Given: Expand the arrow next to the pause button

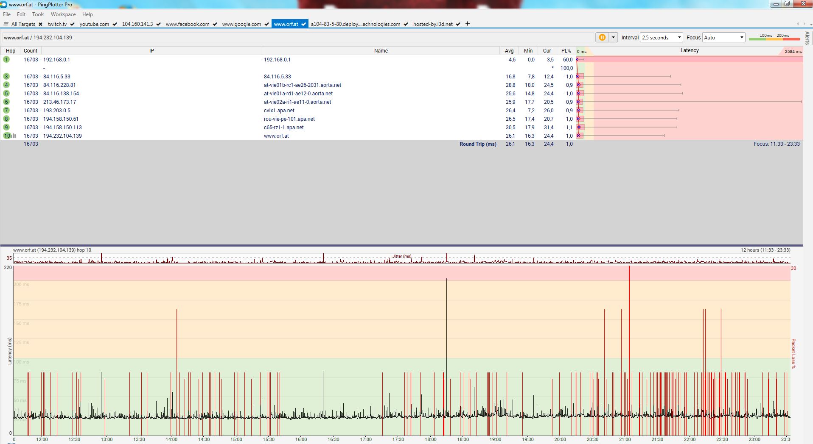Looking at the screenshot, I should [x=613, y=37].
